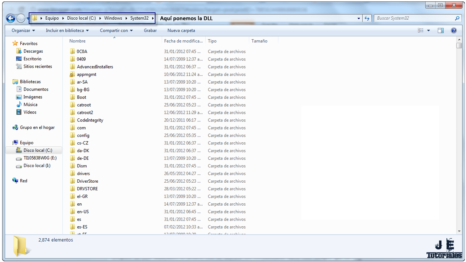The width and height of the screenshot is (466, 262).
Task: Select the es-ES folder icon
Action: coord(72,227)
